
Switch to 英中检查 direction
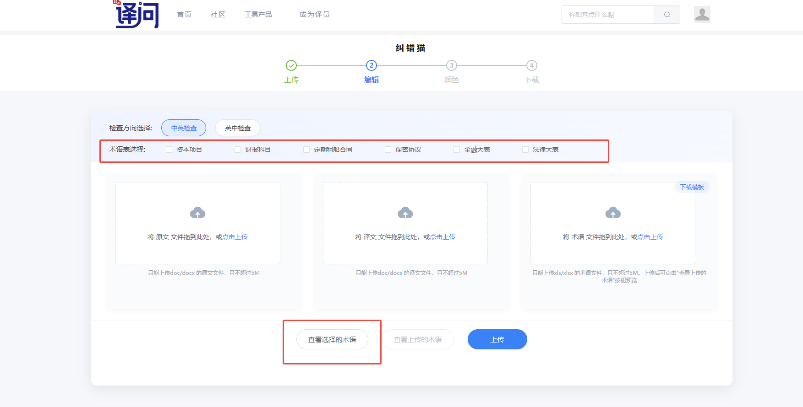(238, 128)
